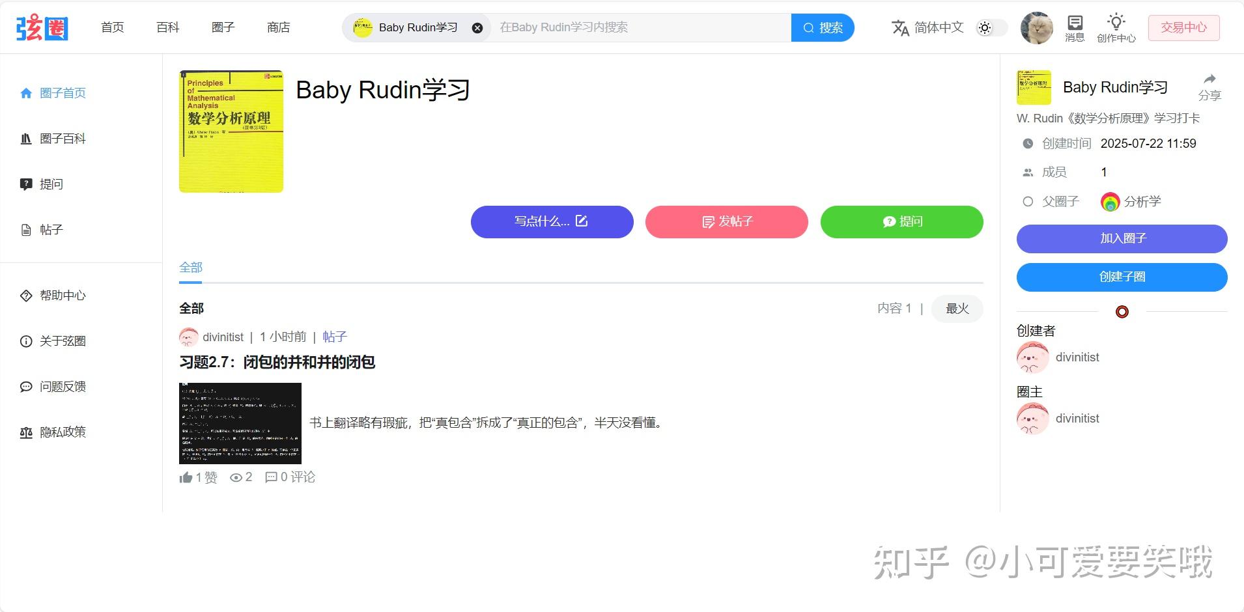Click the 写点什么 edit pencil icon
The height and width of the screenshot is (612, 1244).
(582, 221)
